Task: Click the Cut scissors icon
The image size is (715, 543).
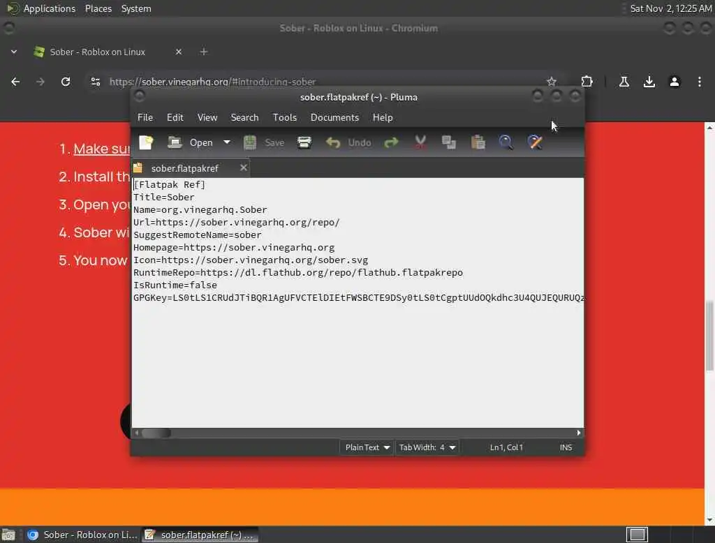Action: (420, 142)
